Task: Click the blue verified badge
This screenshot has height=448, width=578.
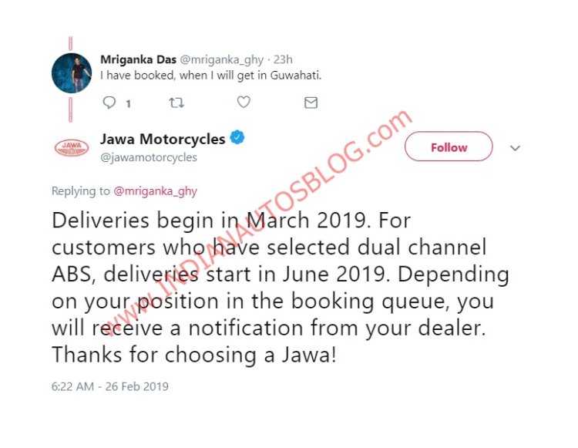Action: coord(237,137)
